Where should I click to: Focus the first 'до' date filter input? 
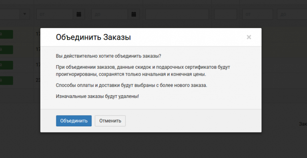(x=110, y=14)
